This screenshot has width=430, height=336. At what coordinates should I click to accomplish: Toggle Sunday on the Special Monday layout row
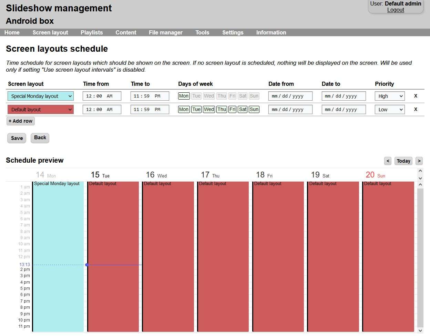click(x=254, y=96)
